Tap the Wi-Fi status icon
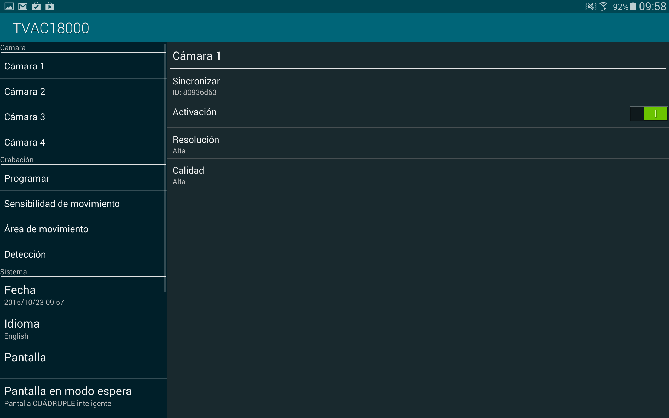The width and height of the screenshot is (669, 418). 603,6
